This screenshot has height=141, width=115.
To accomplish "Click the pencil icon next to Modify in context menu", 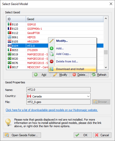I will [x=52, y=41].
